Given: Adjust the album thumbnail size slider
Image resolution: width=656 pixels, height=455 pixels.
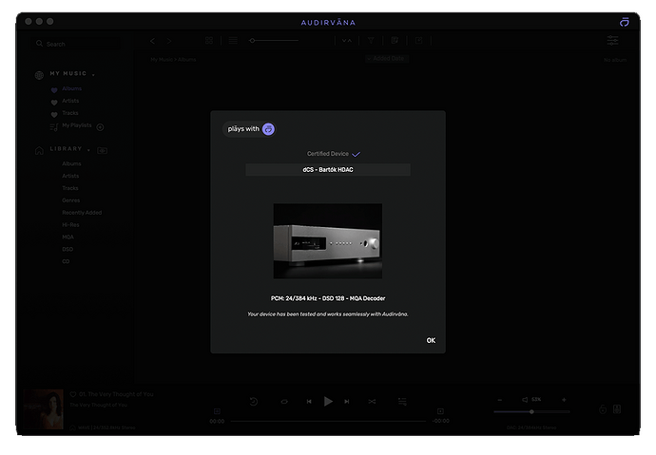Looking at the screenshot, I should coord(274,41).
